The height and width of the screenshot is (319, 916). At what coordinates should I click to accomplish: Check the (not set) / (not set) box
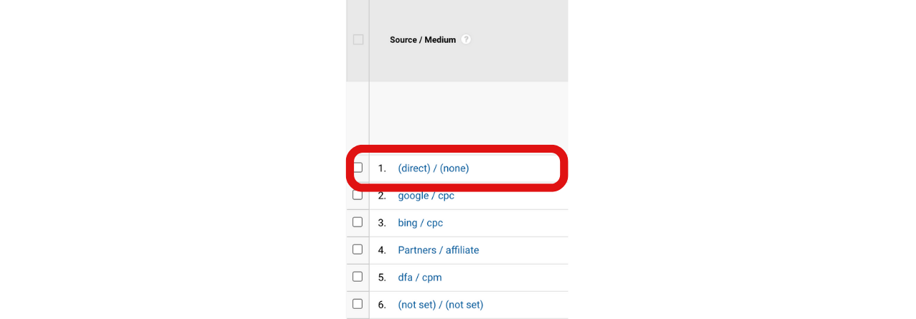pyautogui.click(x=357, y=304)
